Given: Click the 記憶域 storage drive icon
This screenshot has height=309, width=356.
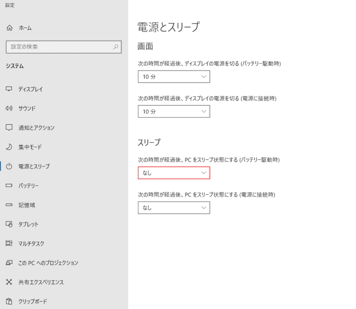Looking at the screenshot, I should pos(9,205).
